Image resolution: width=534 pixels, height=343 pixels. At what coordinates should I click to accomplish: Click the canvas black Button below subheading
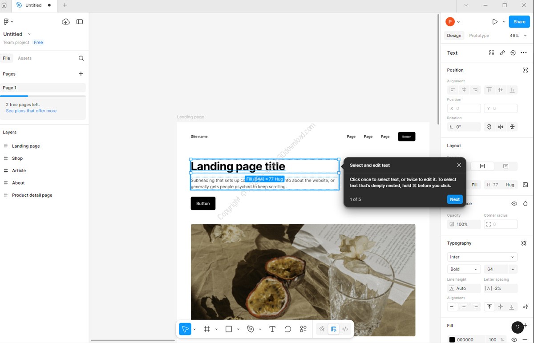click(203, 203)
